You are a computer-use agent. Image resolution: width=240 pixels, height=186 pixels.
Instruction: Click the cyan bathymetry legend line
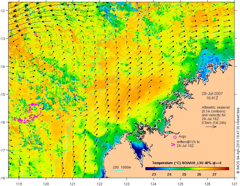pyautogui.click(x=118, y=170)
